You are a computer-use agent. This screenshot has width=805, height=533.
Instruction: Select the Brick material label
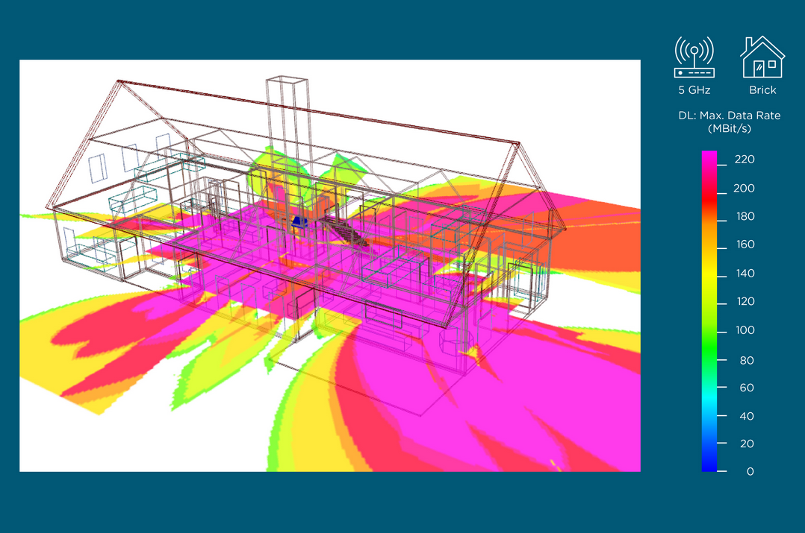pyautogui.click(x=762, y=90)
